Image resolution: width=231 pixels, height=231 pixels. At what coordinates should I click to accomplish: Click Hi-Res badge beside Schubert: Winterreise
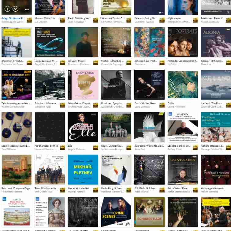(x=62, y=105)
